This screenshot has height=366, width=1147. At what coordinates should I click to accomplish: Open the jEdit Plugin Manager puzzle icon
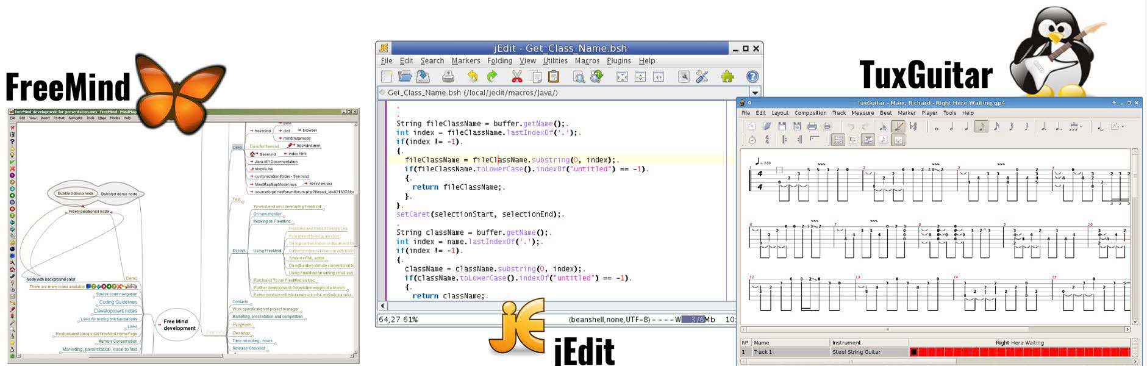(727, 77)
